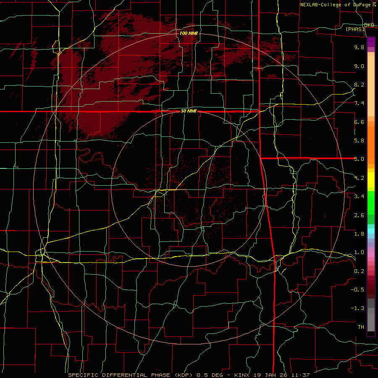Click the cyan segment of the color bar
378x378 pixels.
[x=371, y=231]
